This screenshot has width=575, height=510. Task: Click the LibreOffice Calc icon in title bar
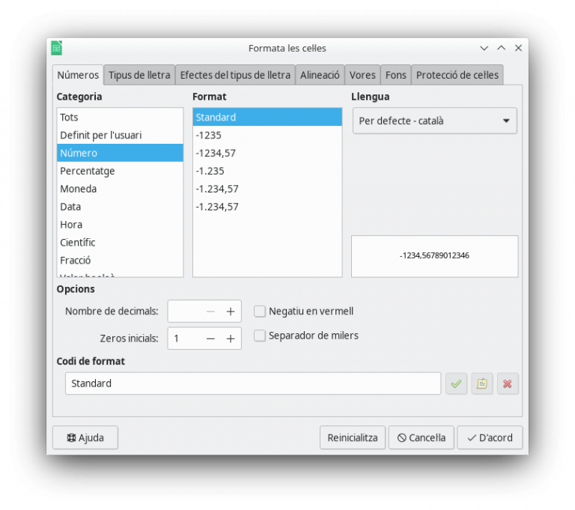tap(57, 48)
